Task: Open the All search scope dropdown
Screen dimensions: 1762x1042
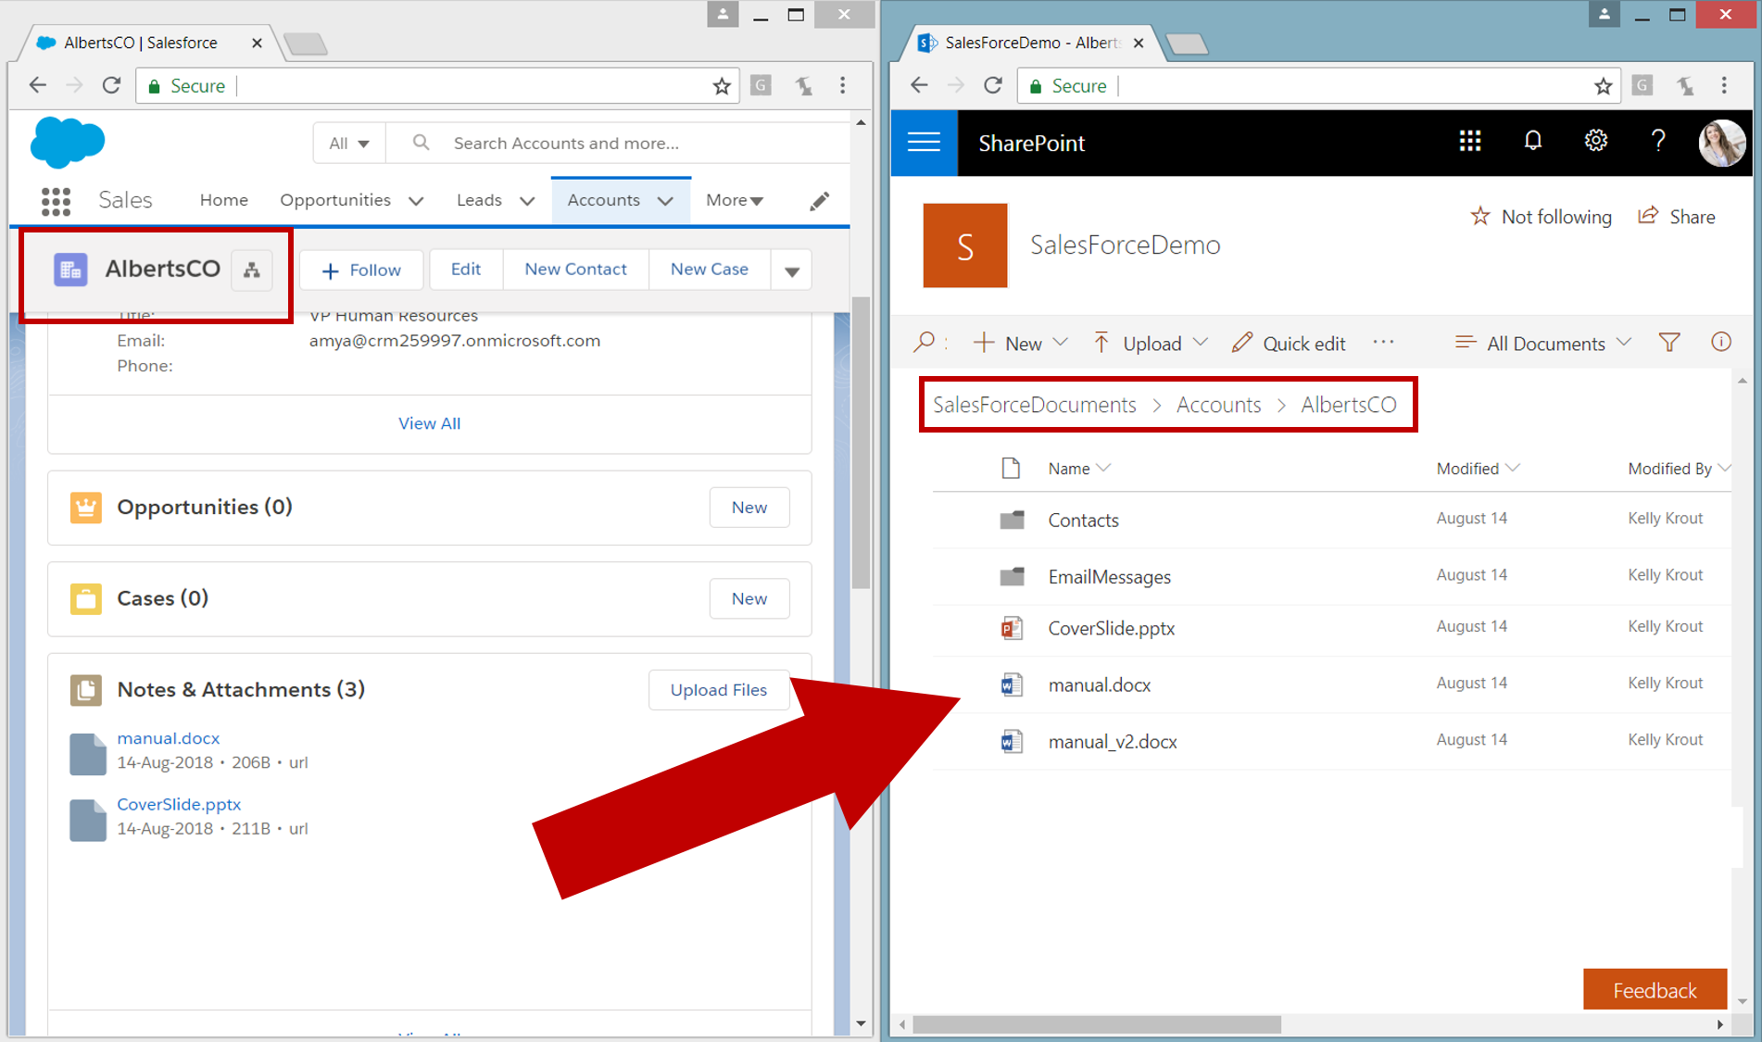Action: click(x=348, y=143)
